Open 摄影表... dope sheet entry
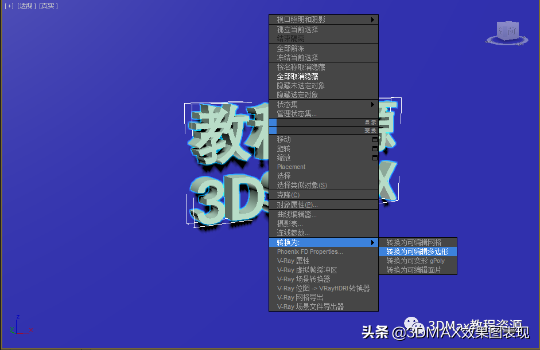The image size is (540, 350). coord(324,224)
